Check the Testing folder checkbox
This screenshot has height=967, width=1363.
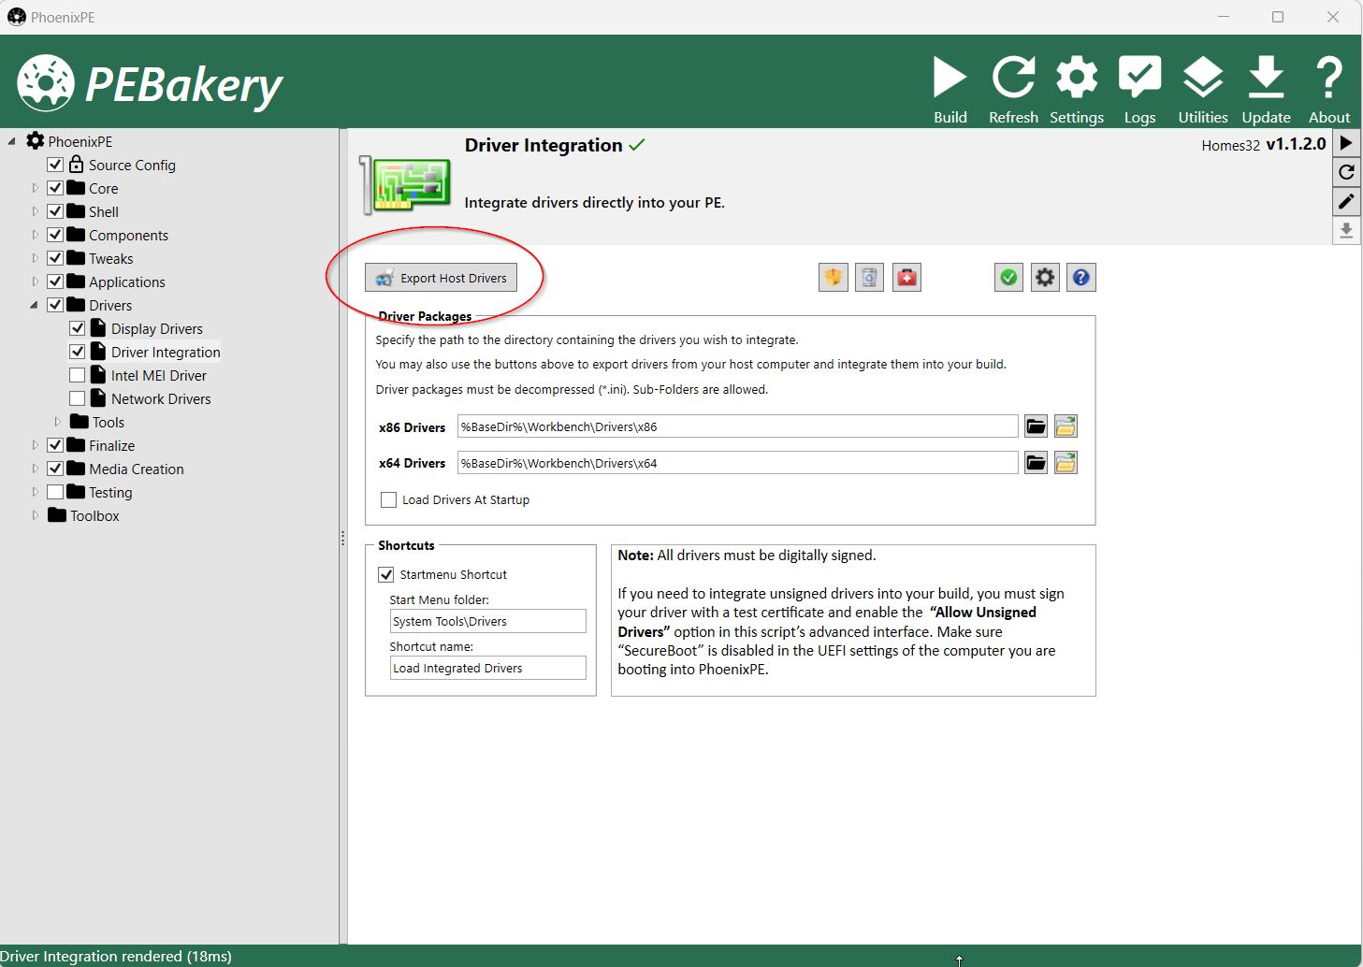(55, 492)
